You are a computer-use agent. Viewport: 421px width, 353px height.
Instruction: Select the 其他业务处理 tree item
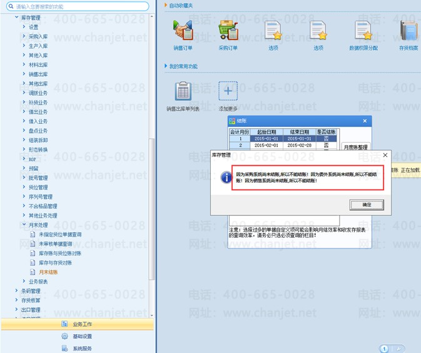(x=43, y=215)
